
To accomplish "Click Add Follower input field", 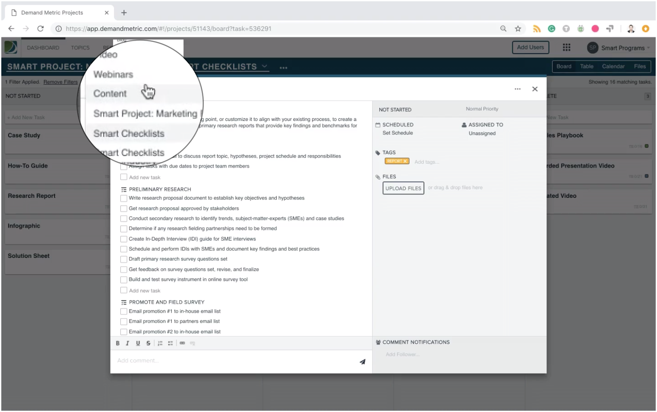I will pyautogui.click(x=402, y=355).
